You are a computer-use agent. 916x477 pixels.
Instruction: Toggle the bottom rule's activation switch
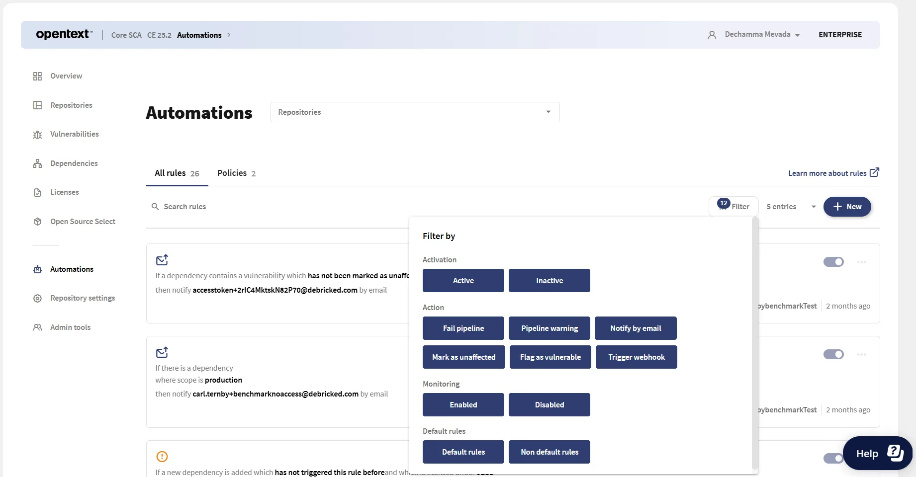coord(833,458)
